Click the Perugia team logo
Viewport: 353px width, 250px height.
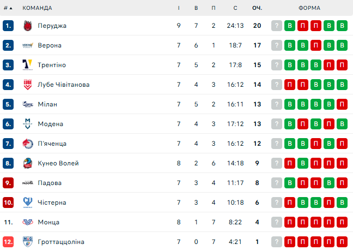pyautogui.click(x=28, y=26)
